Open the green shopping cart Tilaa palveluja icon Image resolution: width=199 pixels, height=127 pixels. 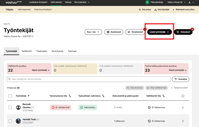[147, 2]
